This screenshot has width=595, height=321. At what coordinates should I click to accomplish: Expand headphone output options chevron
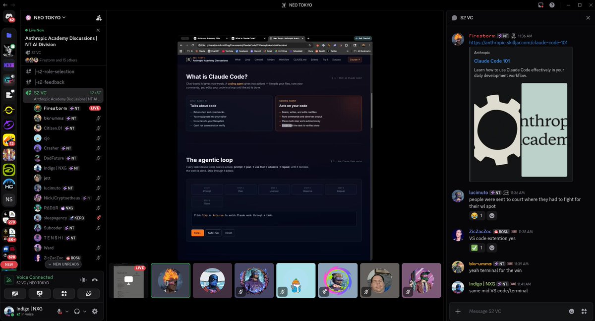(84, 312)
